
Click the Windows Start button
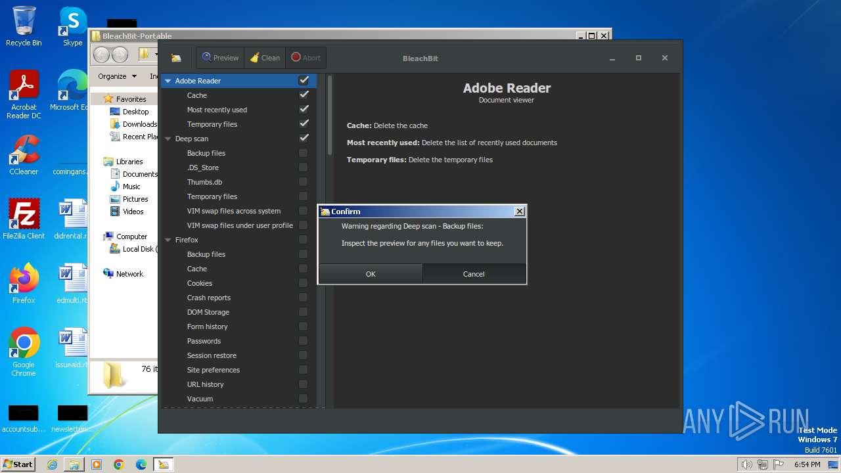[18, 464]
